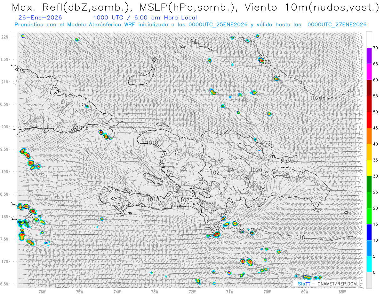This screenshot has width=384, height=296.
Task: Click the '17N' latitude axis label
Action: [5, 262]
